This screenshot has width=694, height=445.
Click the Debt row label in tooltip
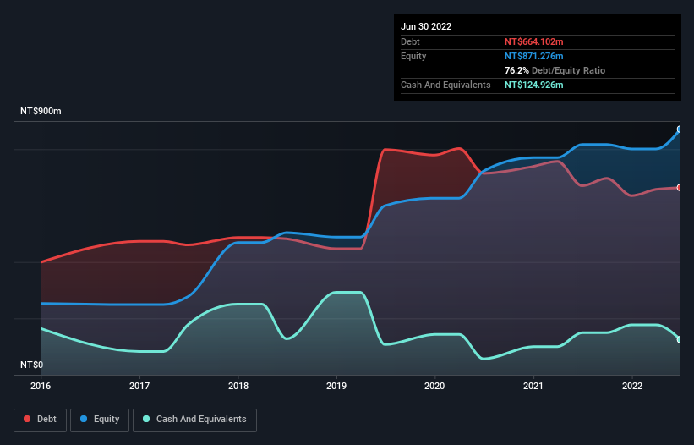point(410,41)
